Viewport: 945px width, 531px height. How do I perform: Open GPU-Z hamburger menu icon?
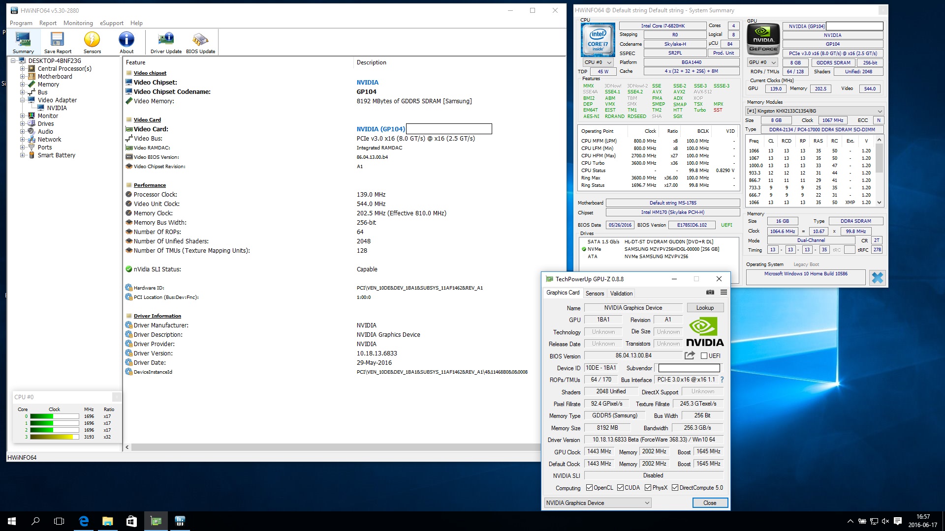[x=724, y=293]
